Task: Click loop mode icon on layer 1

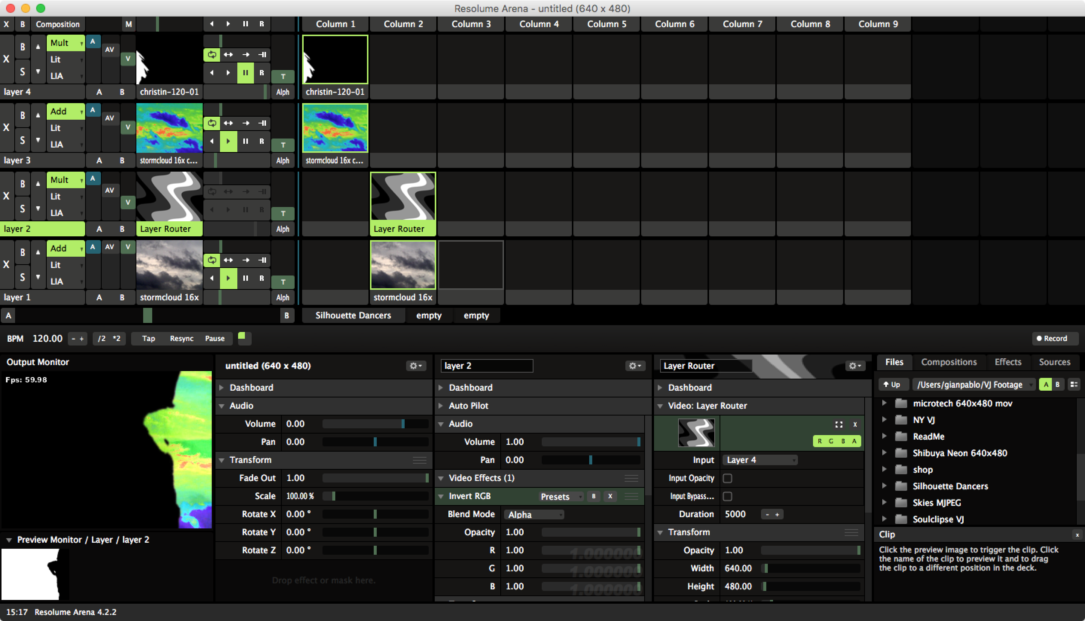Action: 212,260
